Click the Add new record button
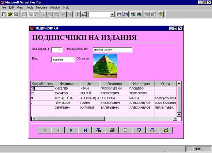The image size is (212, 153). [126, 130]
